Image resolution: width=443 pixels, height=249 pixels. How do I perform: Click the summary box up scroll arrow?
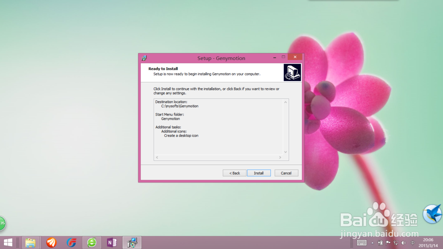(x=286, y=102)
